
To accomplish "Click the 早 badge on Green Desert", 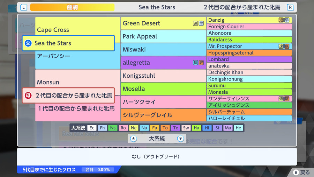I will pos(201,23).
